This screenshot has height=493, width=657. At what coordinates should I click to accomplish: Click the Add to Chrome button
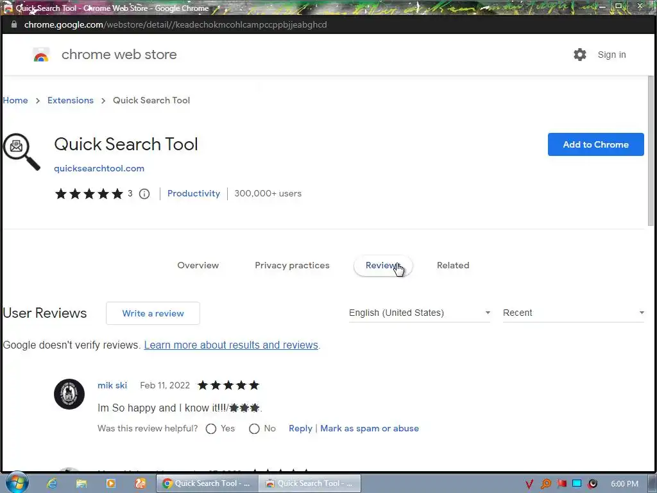click(595, 144)
